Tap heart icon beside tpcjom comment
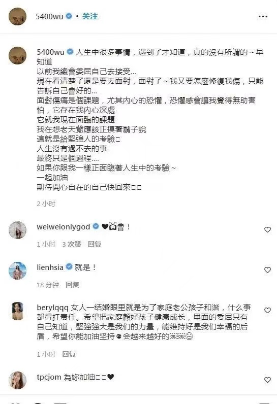This screenshot has width=277, height=404. click(267, 380)
